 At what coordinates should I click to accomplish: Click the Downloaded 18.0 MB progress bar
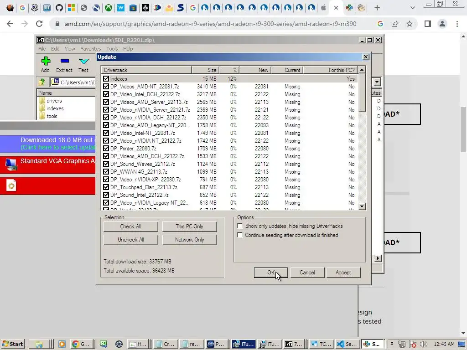tap(47, 144)
